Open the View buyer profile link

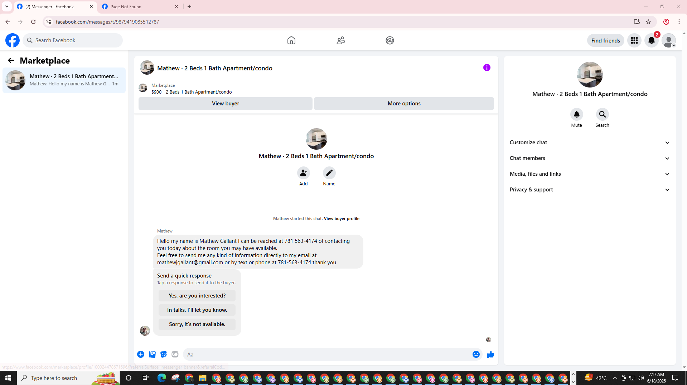coord(342,219)
